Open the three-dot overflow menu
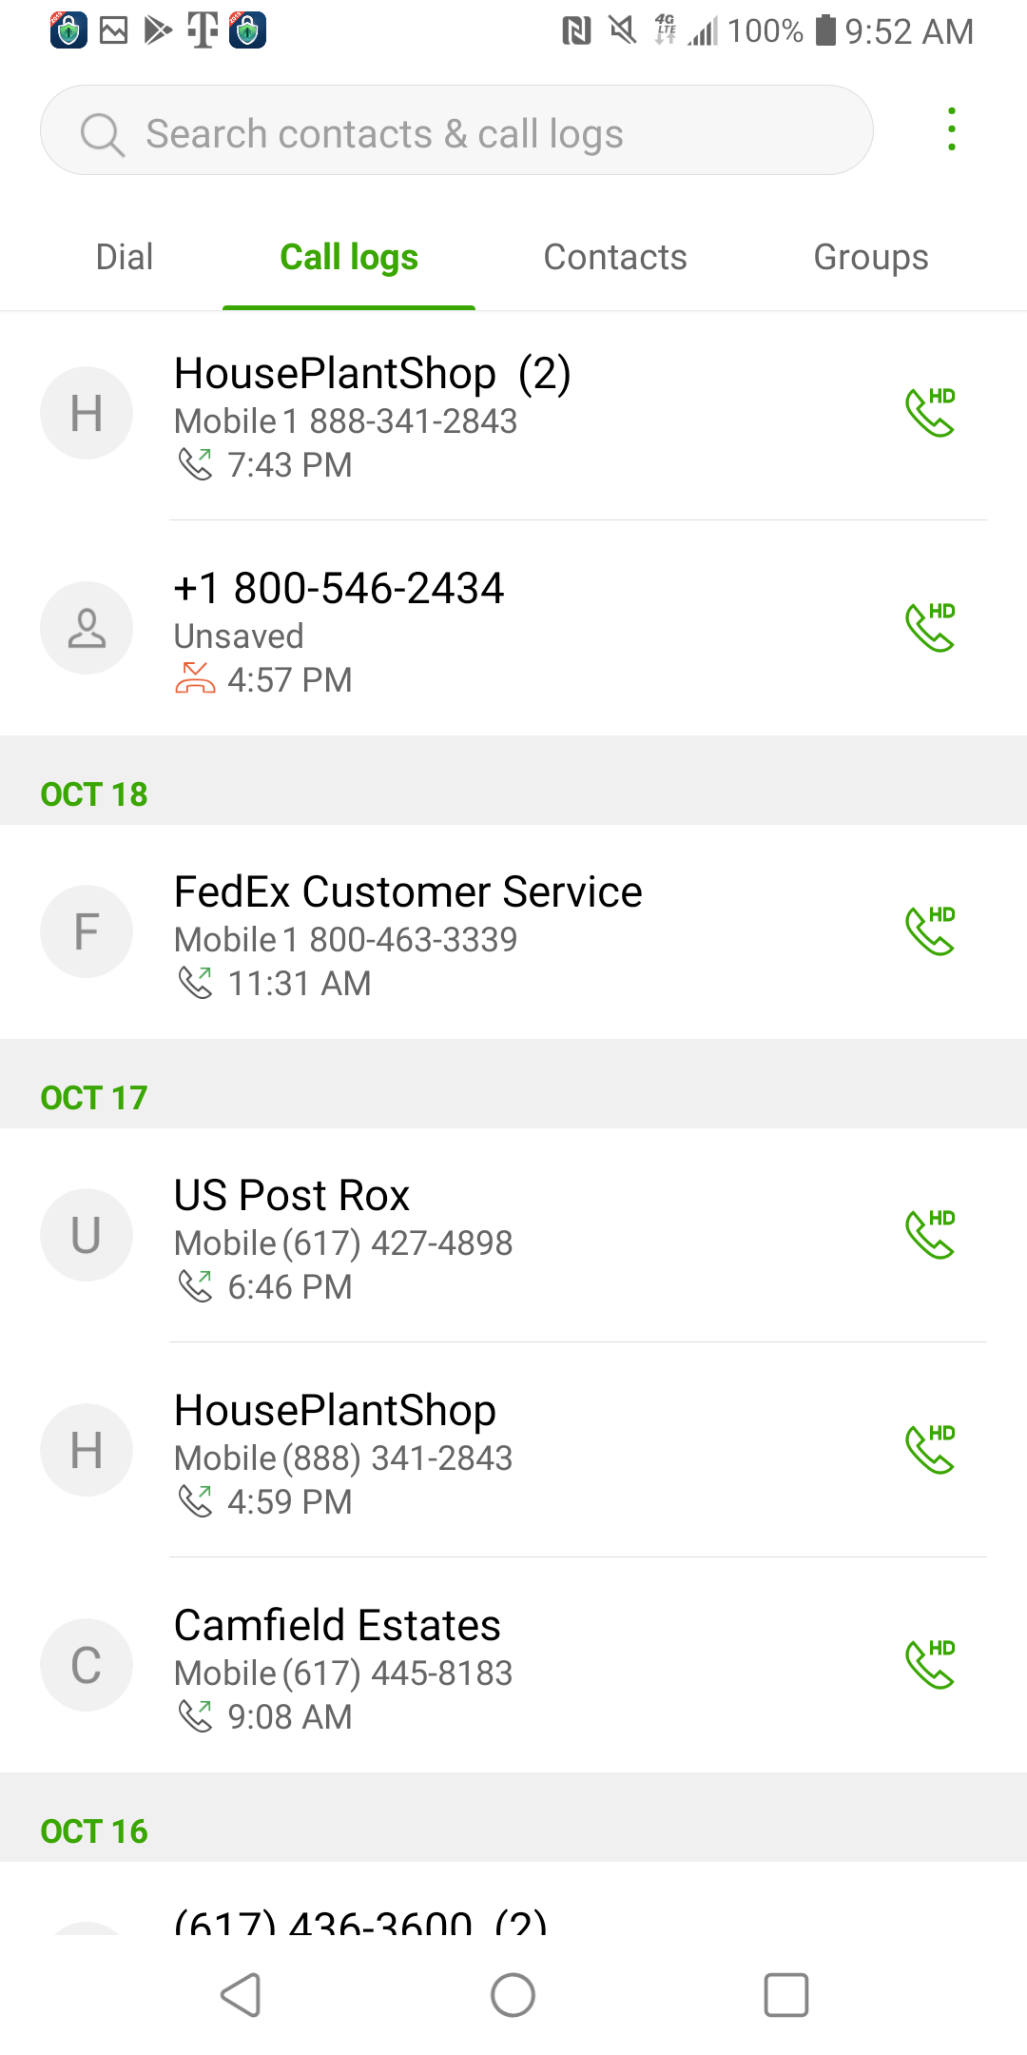Viewport: 1027px width, 2055px height. (951, 129)
